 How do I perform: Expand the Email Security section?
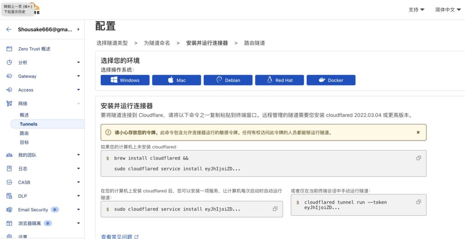pos(78,210)
